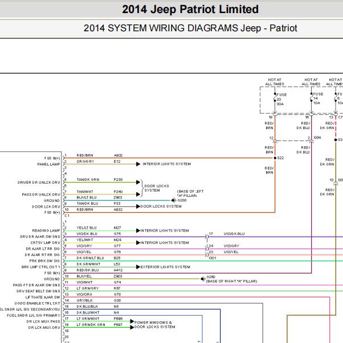Select the 'READING LAMP' pin label
343x343 pixels.
[x=46, y=230]
